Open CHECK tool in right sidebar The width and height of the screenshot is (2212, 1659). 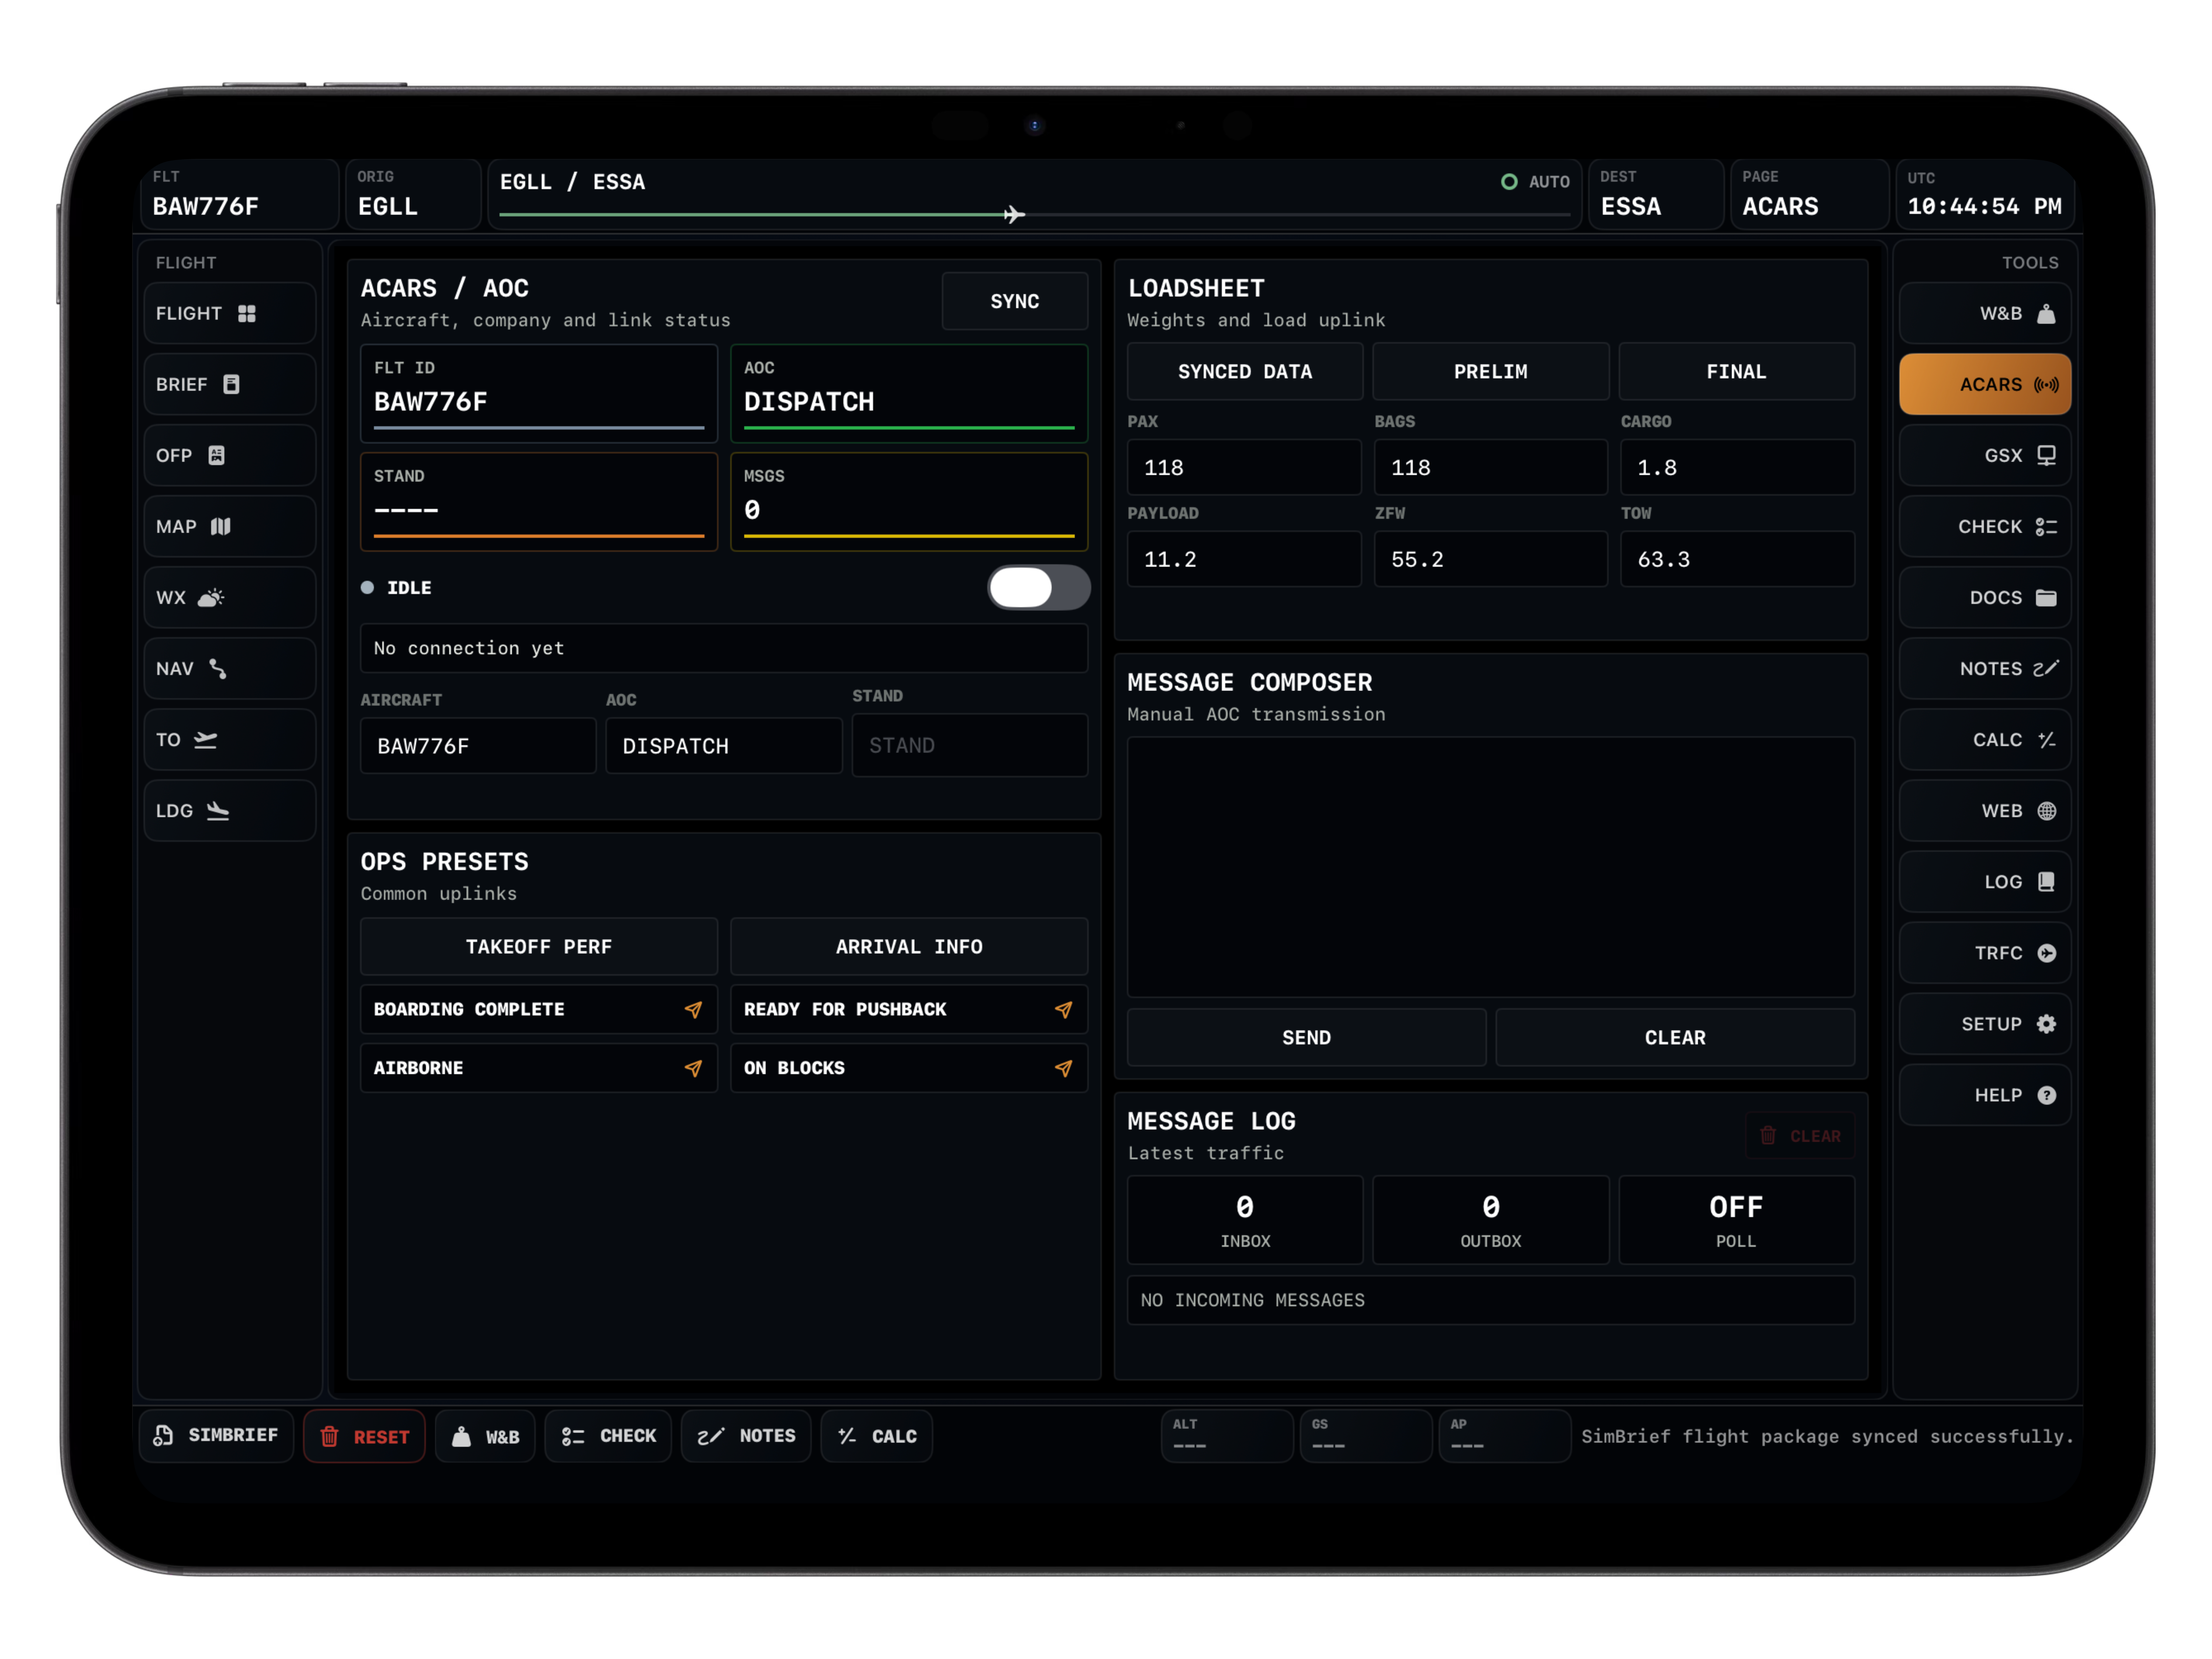pyautogui.click(x=1985, y=526)
